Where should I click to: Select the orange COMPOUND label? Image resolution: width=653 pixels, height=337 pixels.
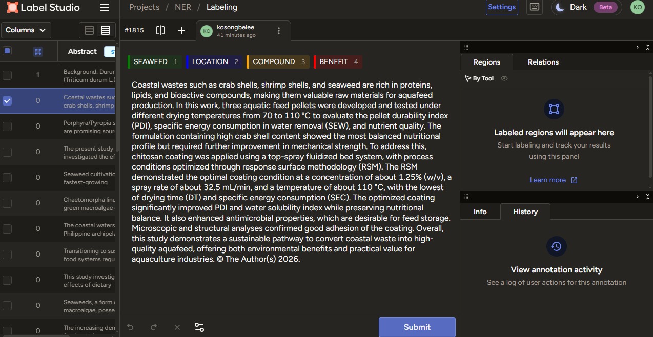pyautogui.click(x=278, y=62)
